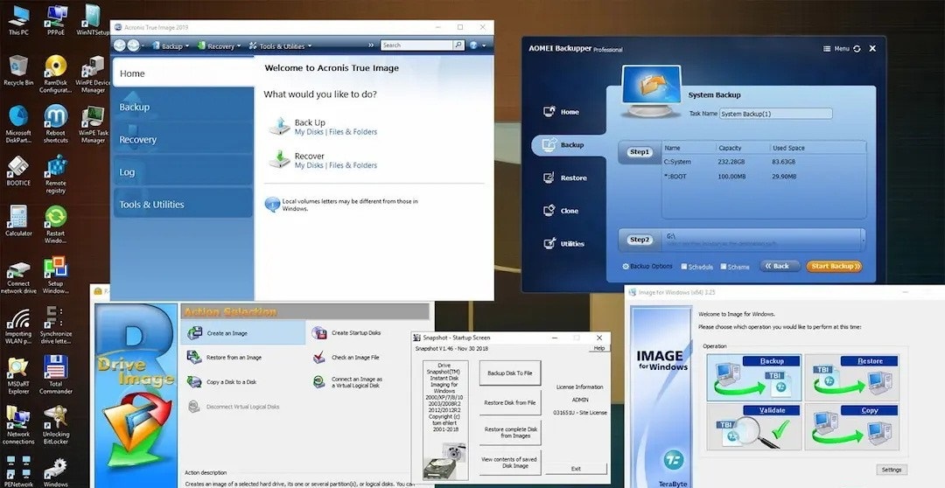Open the Clone section in AOMEI Backupper
This screenshot has height=488, width=945.
569,211
